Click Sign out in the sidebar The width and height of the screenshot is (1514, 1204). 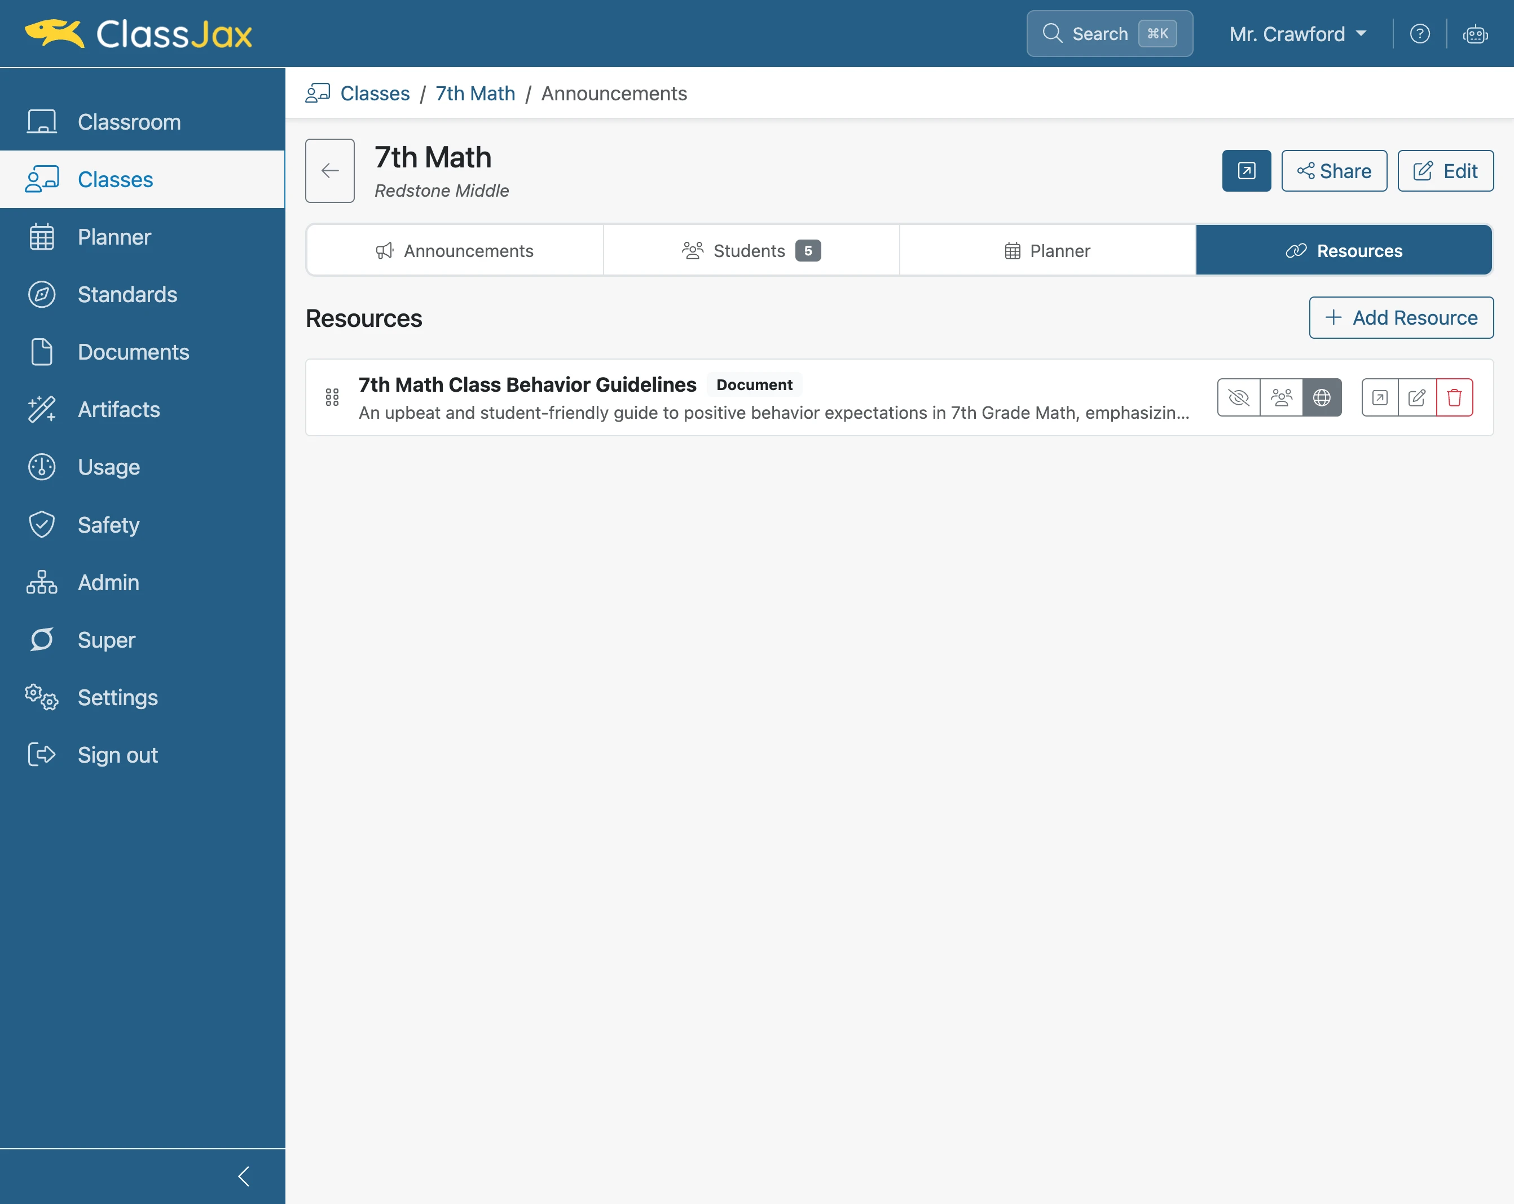coord(143,755)
